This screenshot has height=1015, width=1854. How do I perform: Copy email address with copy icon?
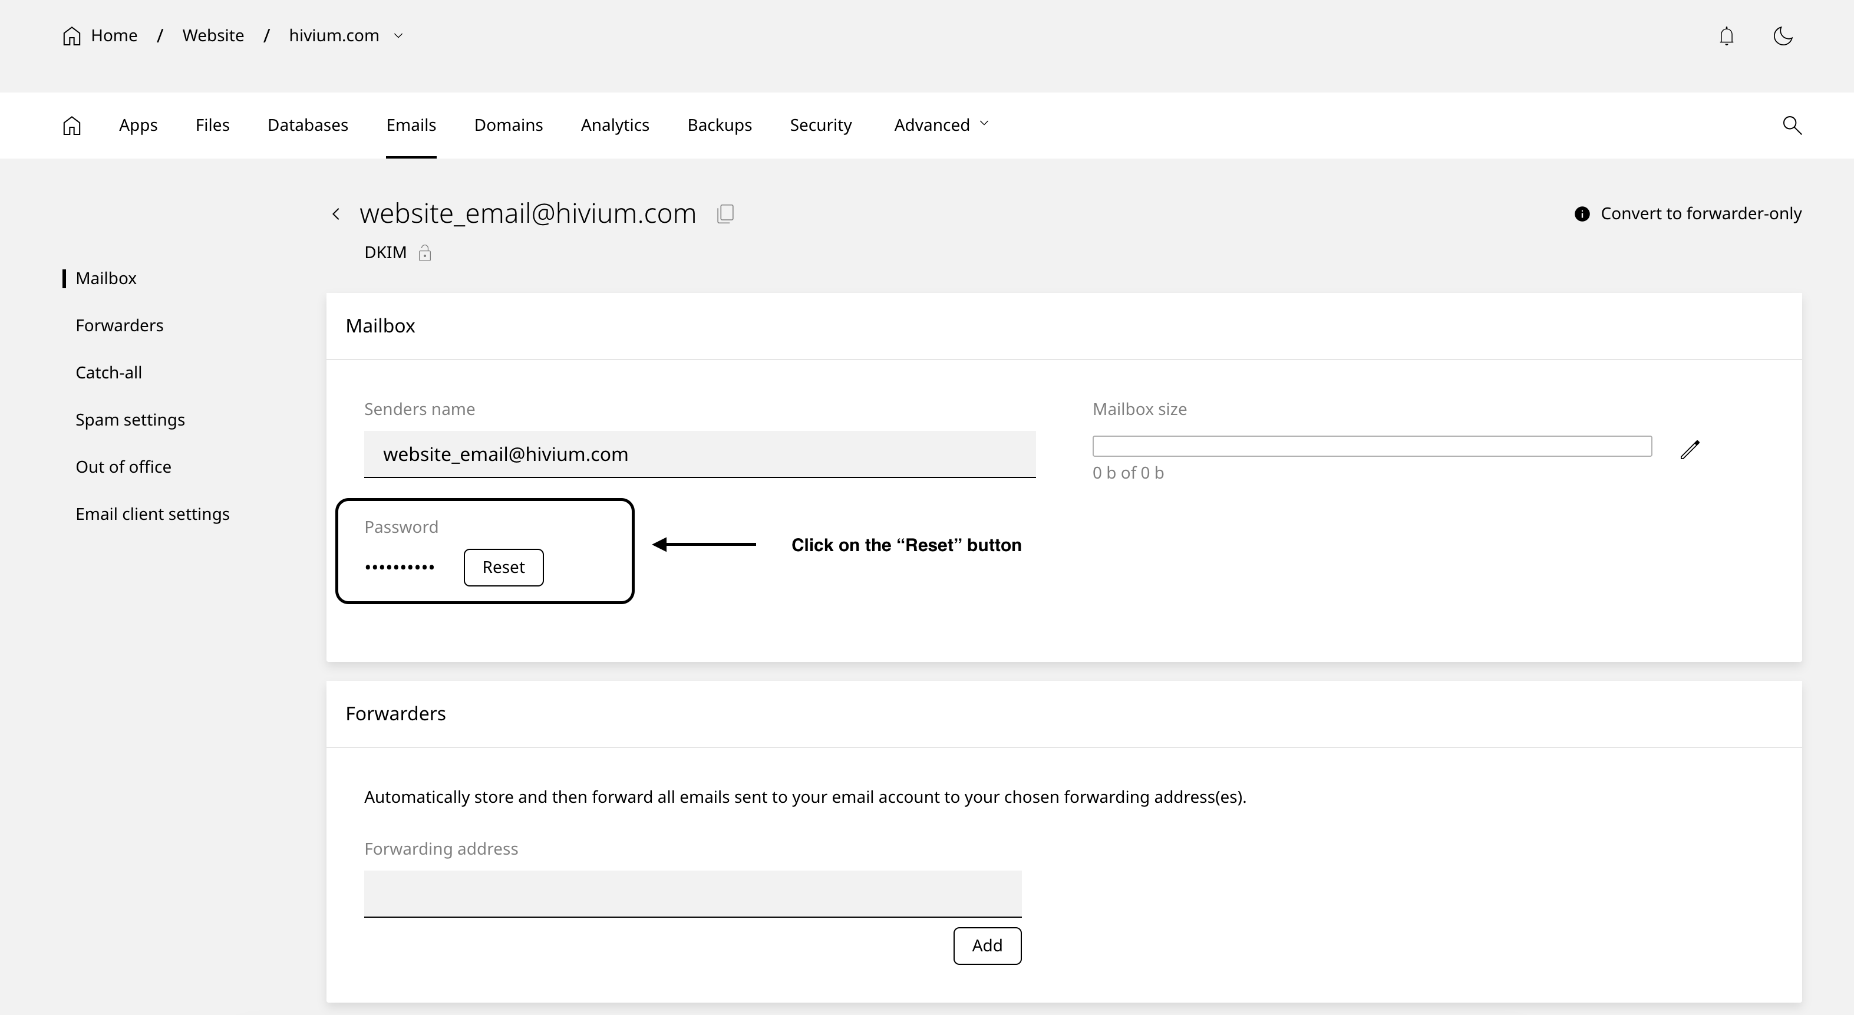[x=725, y=214]
